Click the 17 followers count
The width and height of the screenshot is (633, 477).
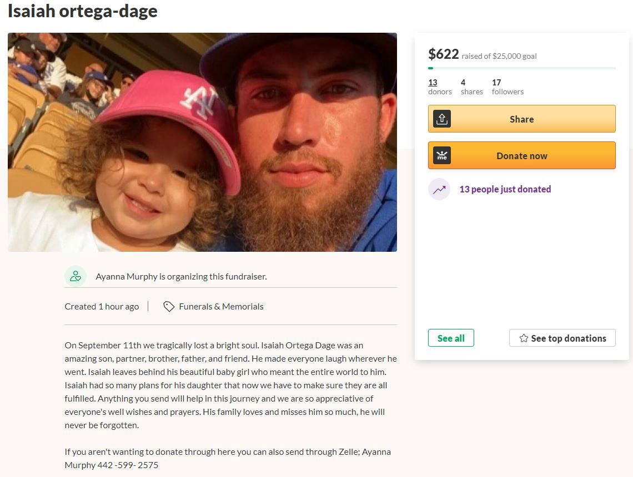tap(496, 83)
